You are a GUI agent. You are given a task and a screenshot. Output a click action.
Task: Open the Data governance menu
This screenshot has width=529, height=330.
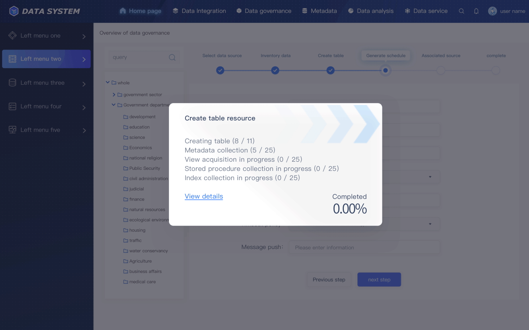[264, 11]
